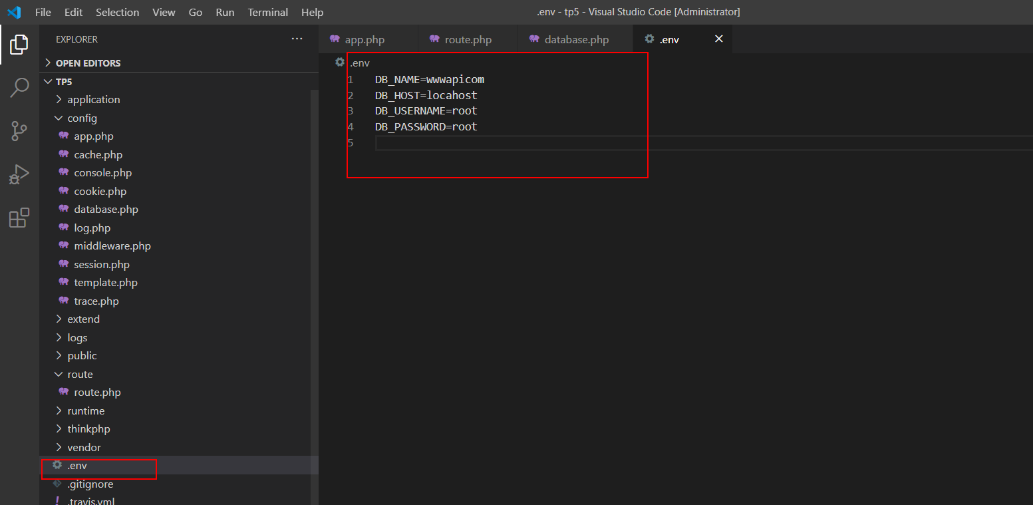This screenshot has height=505, width=1033.
Task: Open the Help menu
Action: tap(312, 12)
